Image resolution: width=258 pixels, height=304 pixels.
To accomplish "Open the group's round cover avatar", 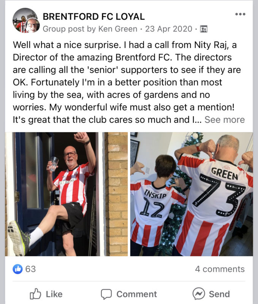I will pos(23,19).
